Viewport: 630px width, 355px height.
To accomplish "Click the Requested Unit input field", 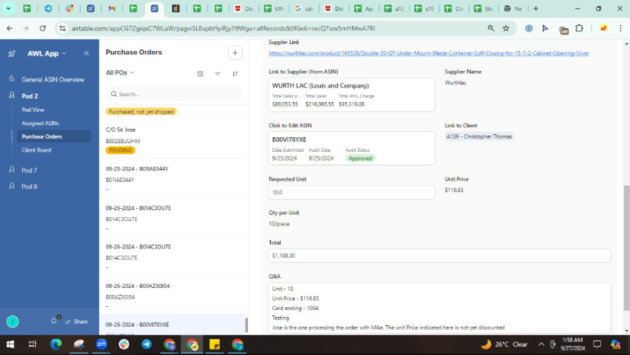I will click(x=352, y=192).
